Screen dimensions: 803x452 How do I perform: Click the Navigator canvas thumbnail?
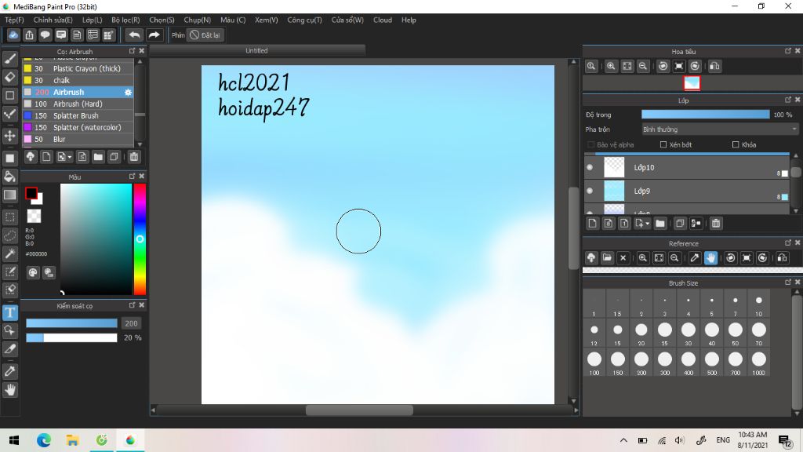[692, 83]
